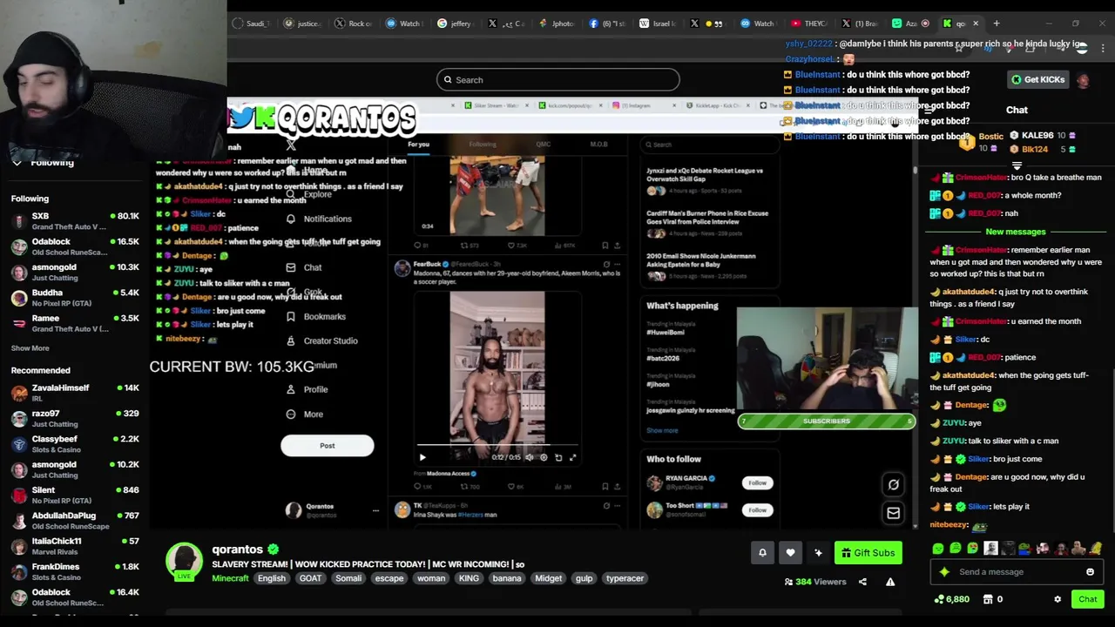The height and width of the screenshot is (627, 1115).
Task: Click the notification bell under the stream
Action: (762, 552)
